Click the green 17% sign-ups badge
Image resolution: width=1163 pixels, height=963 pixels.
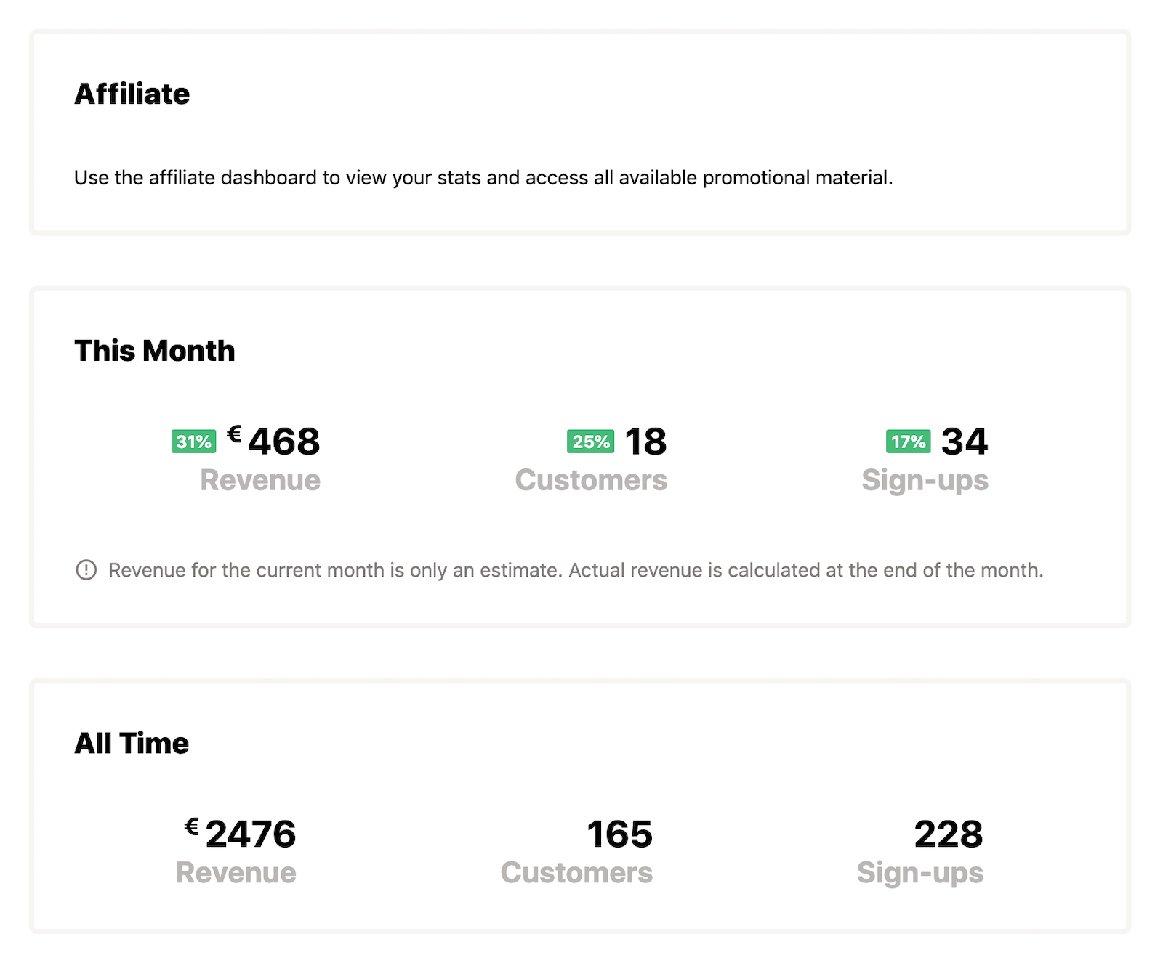tap(908, 442)
